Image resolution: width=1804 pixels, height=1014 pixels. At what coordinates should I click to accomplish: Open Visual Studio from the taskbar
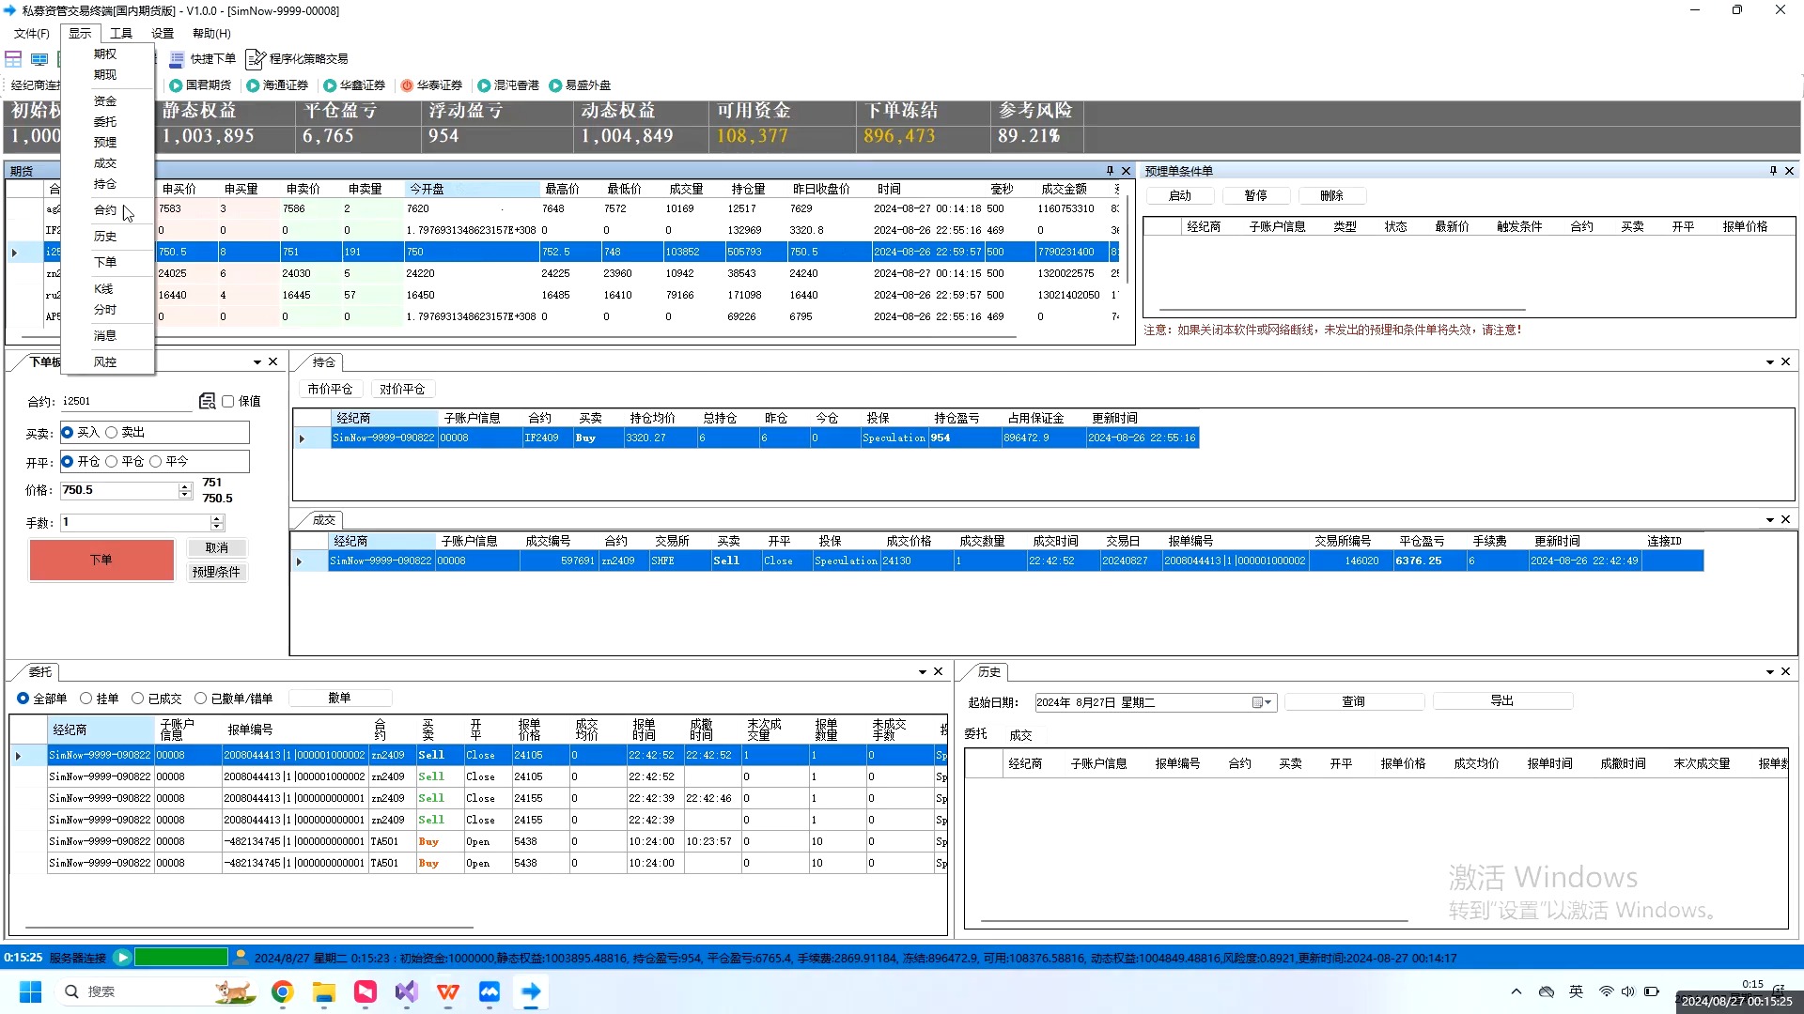pyautogui.click(x=407, y=991)
